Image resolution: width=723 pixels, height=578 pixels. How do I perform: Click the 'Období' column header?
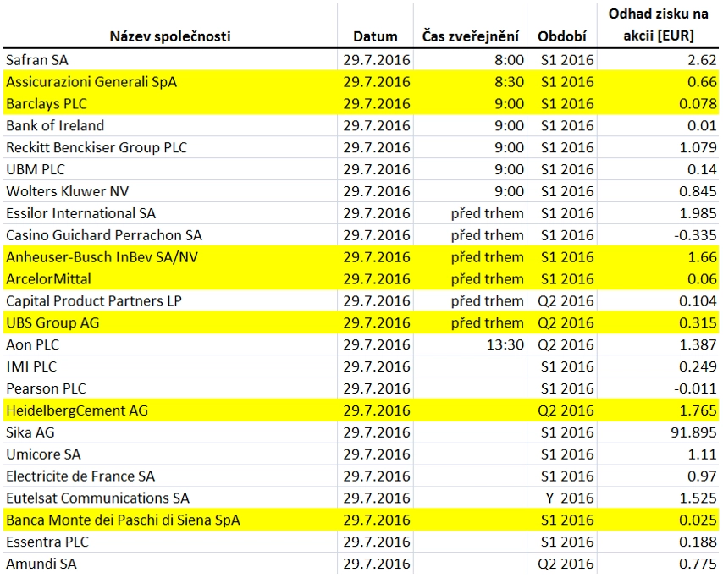point(562,36)
